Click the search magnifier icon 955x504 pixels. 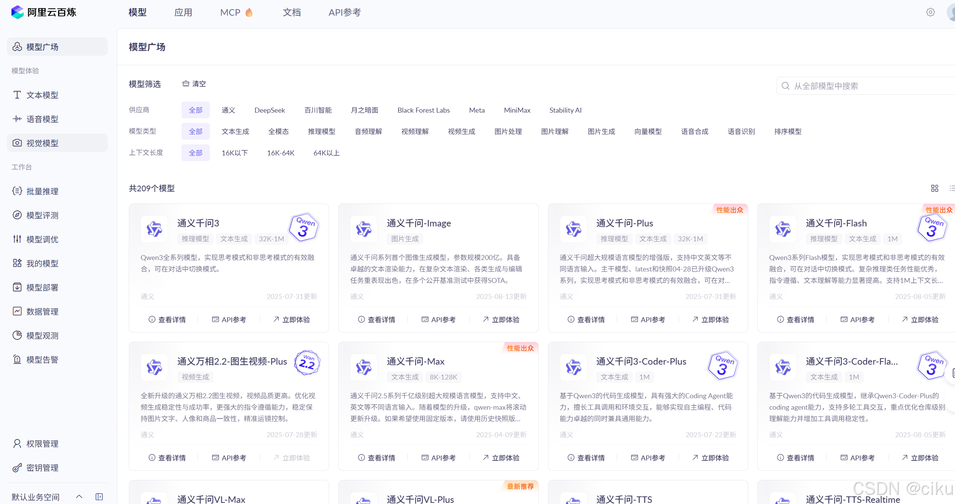[x=785, y=86]
